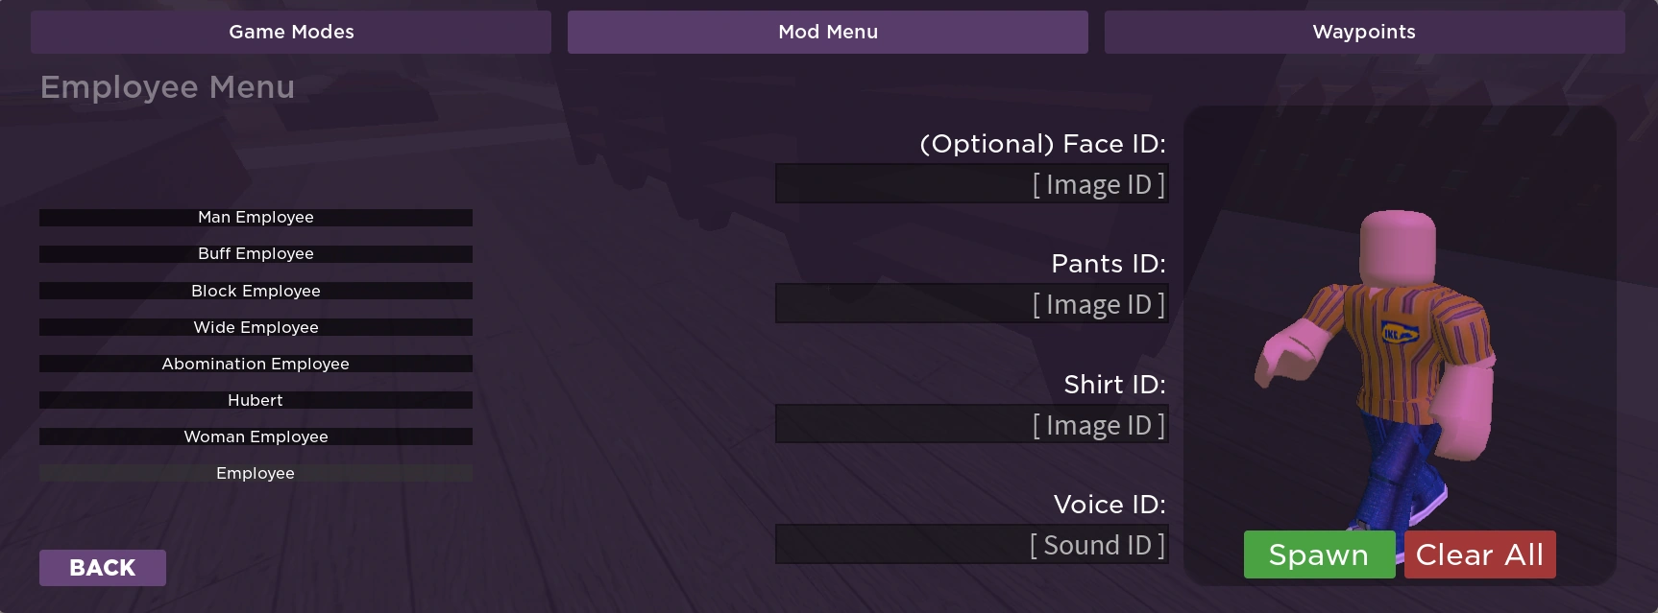Click the employee character preview model
1658x613 pixels.
click(1383, 365)
